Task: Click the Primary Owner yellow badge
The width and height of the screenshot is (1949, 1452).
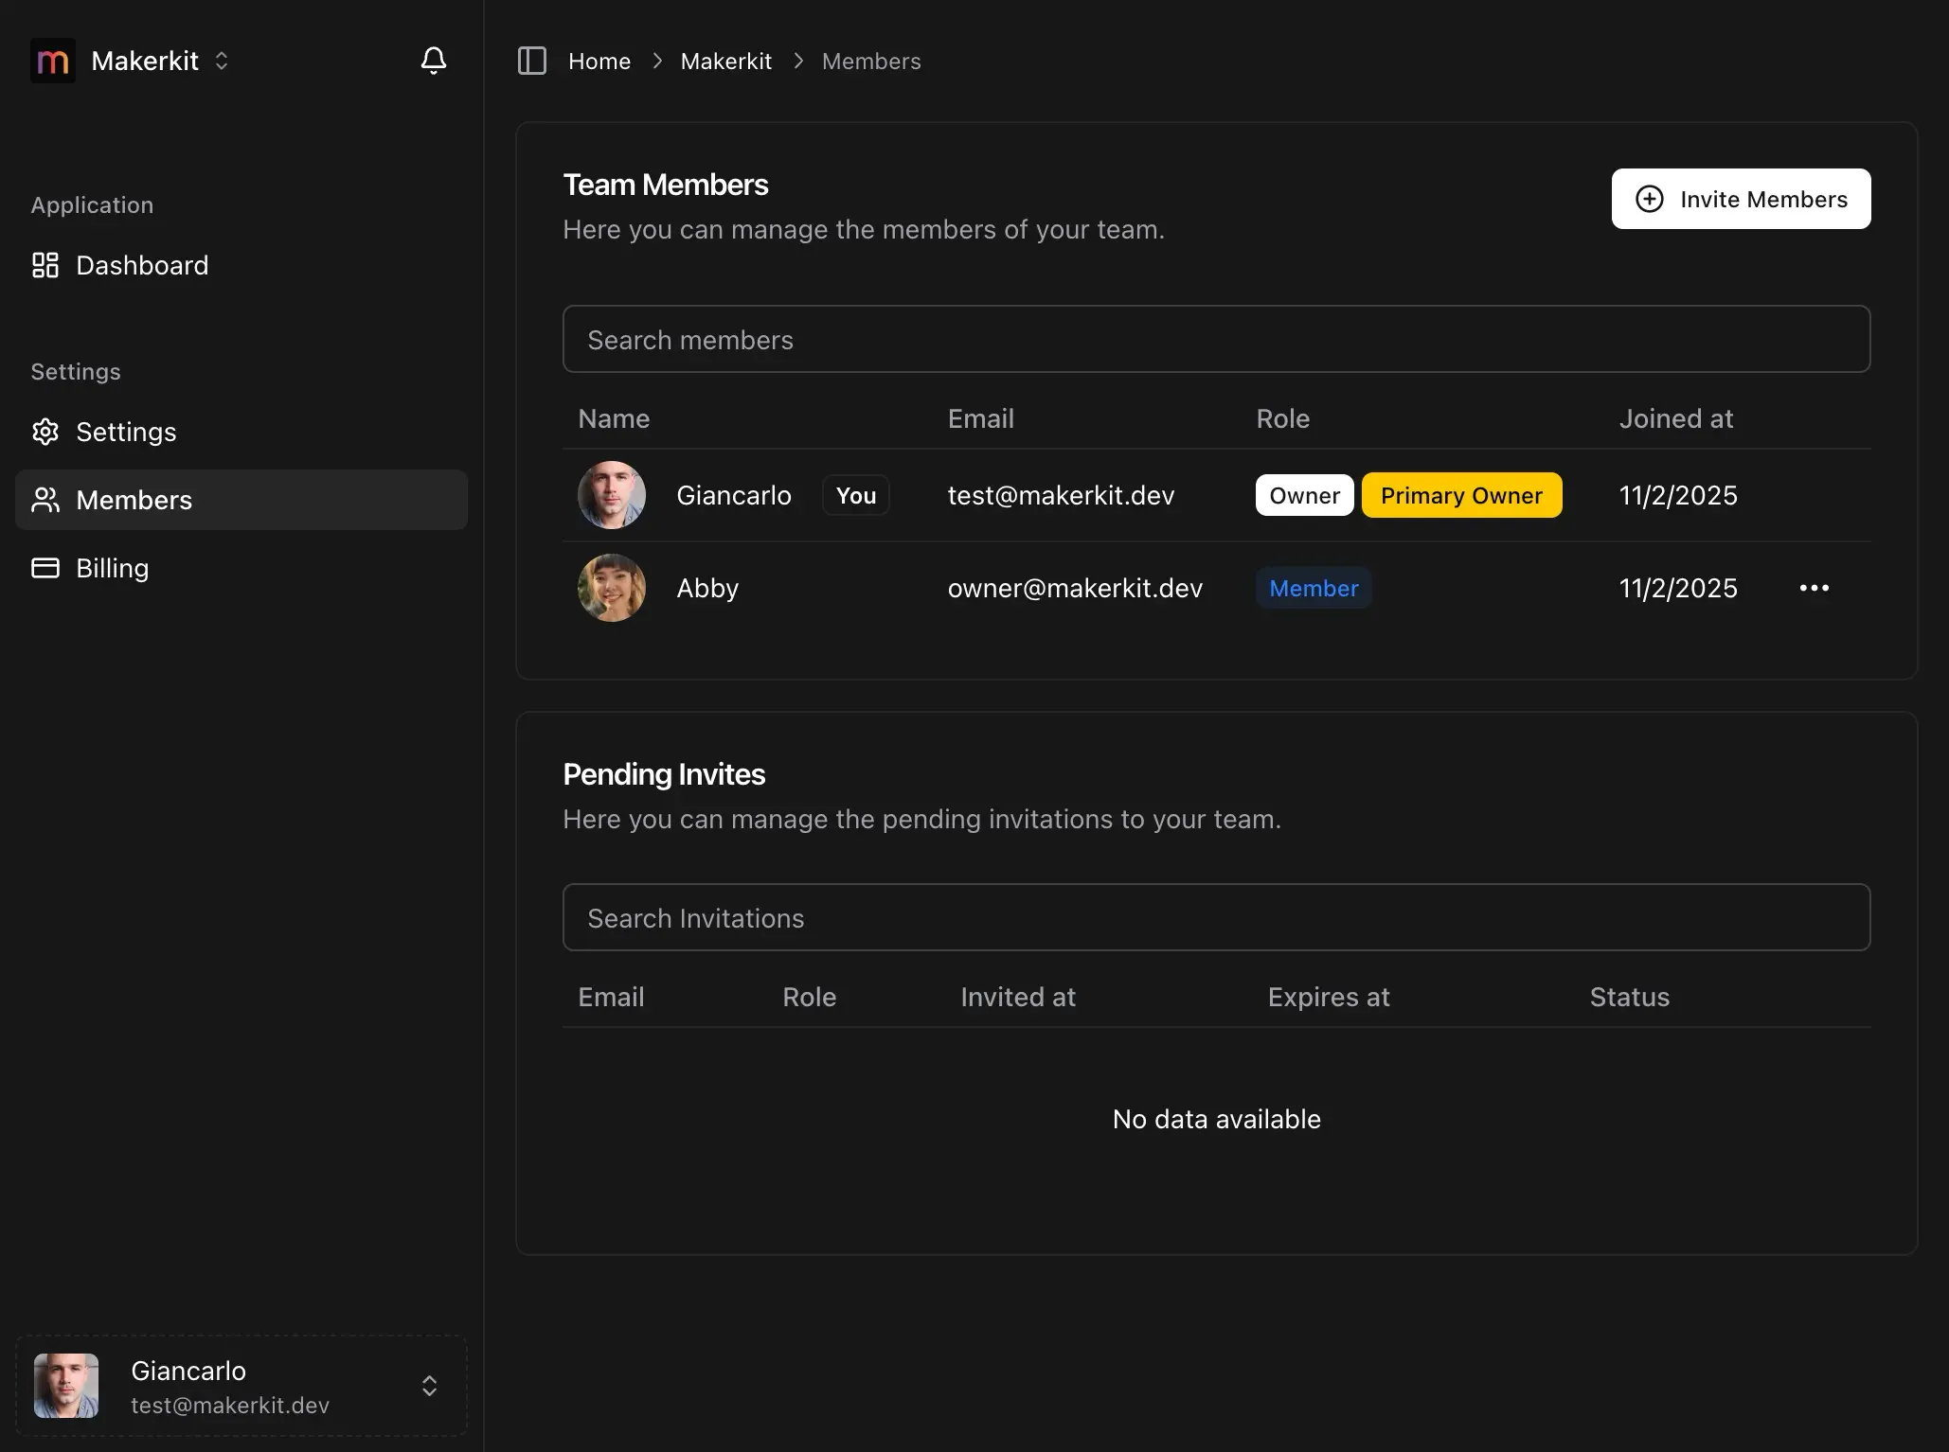Action: click(1461, 495)
